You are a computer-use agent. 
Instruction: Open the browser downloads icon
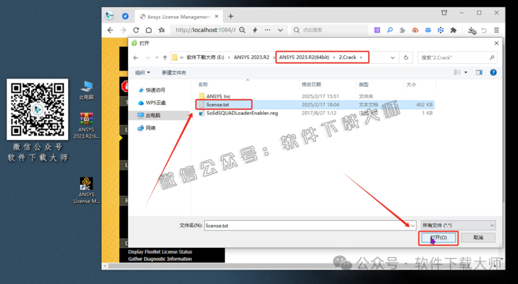coord(472,30)
